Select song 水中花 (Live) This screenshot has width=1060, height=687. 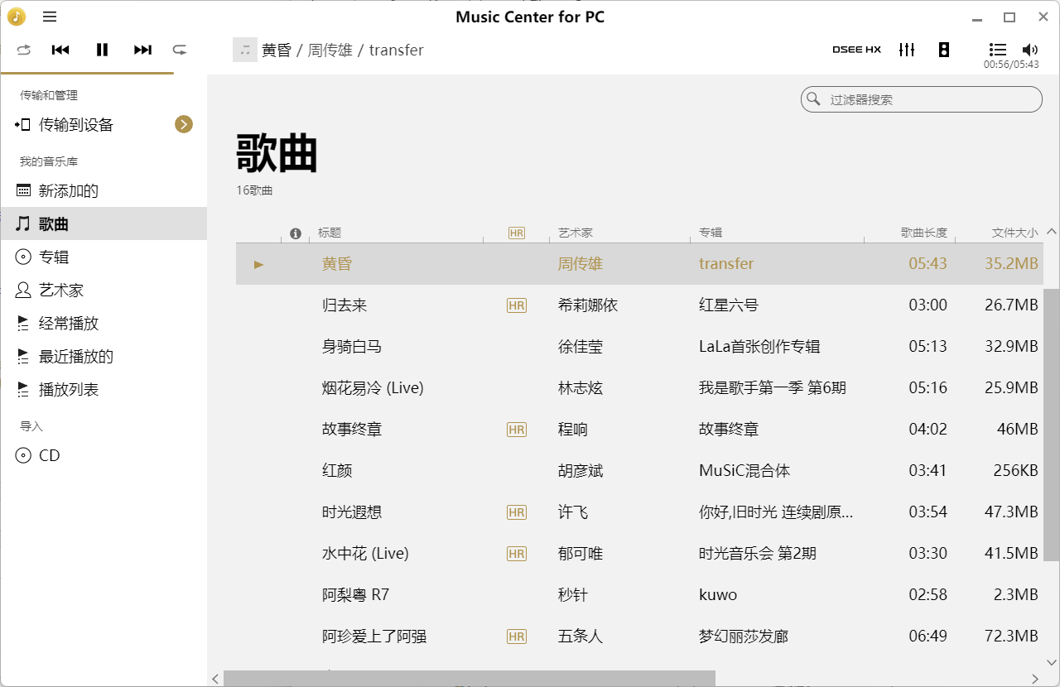click(365, 554)
